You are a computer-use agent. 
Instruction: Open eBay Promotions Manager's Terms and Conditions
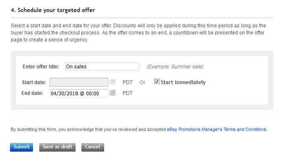[217, 129]
